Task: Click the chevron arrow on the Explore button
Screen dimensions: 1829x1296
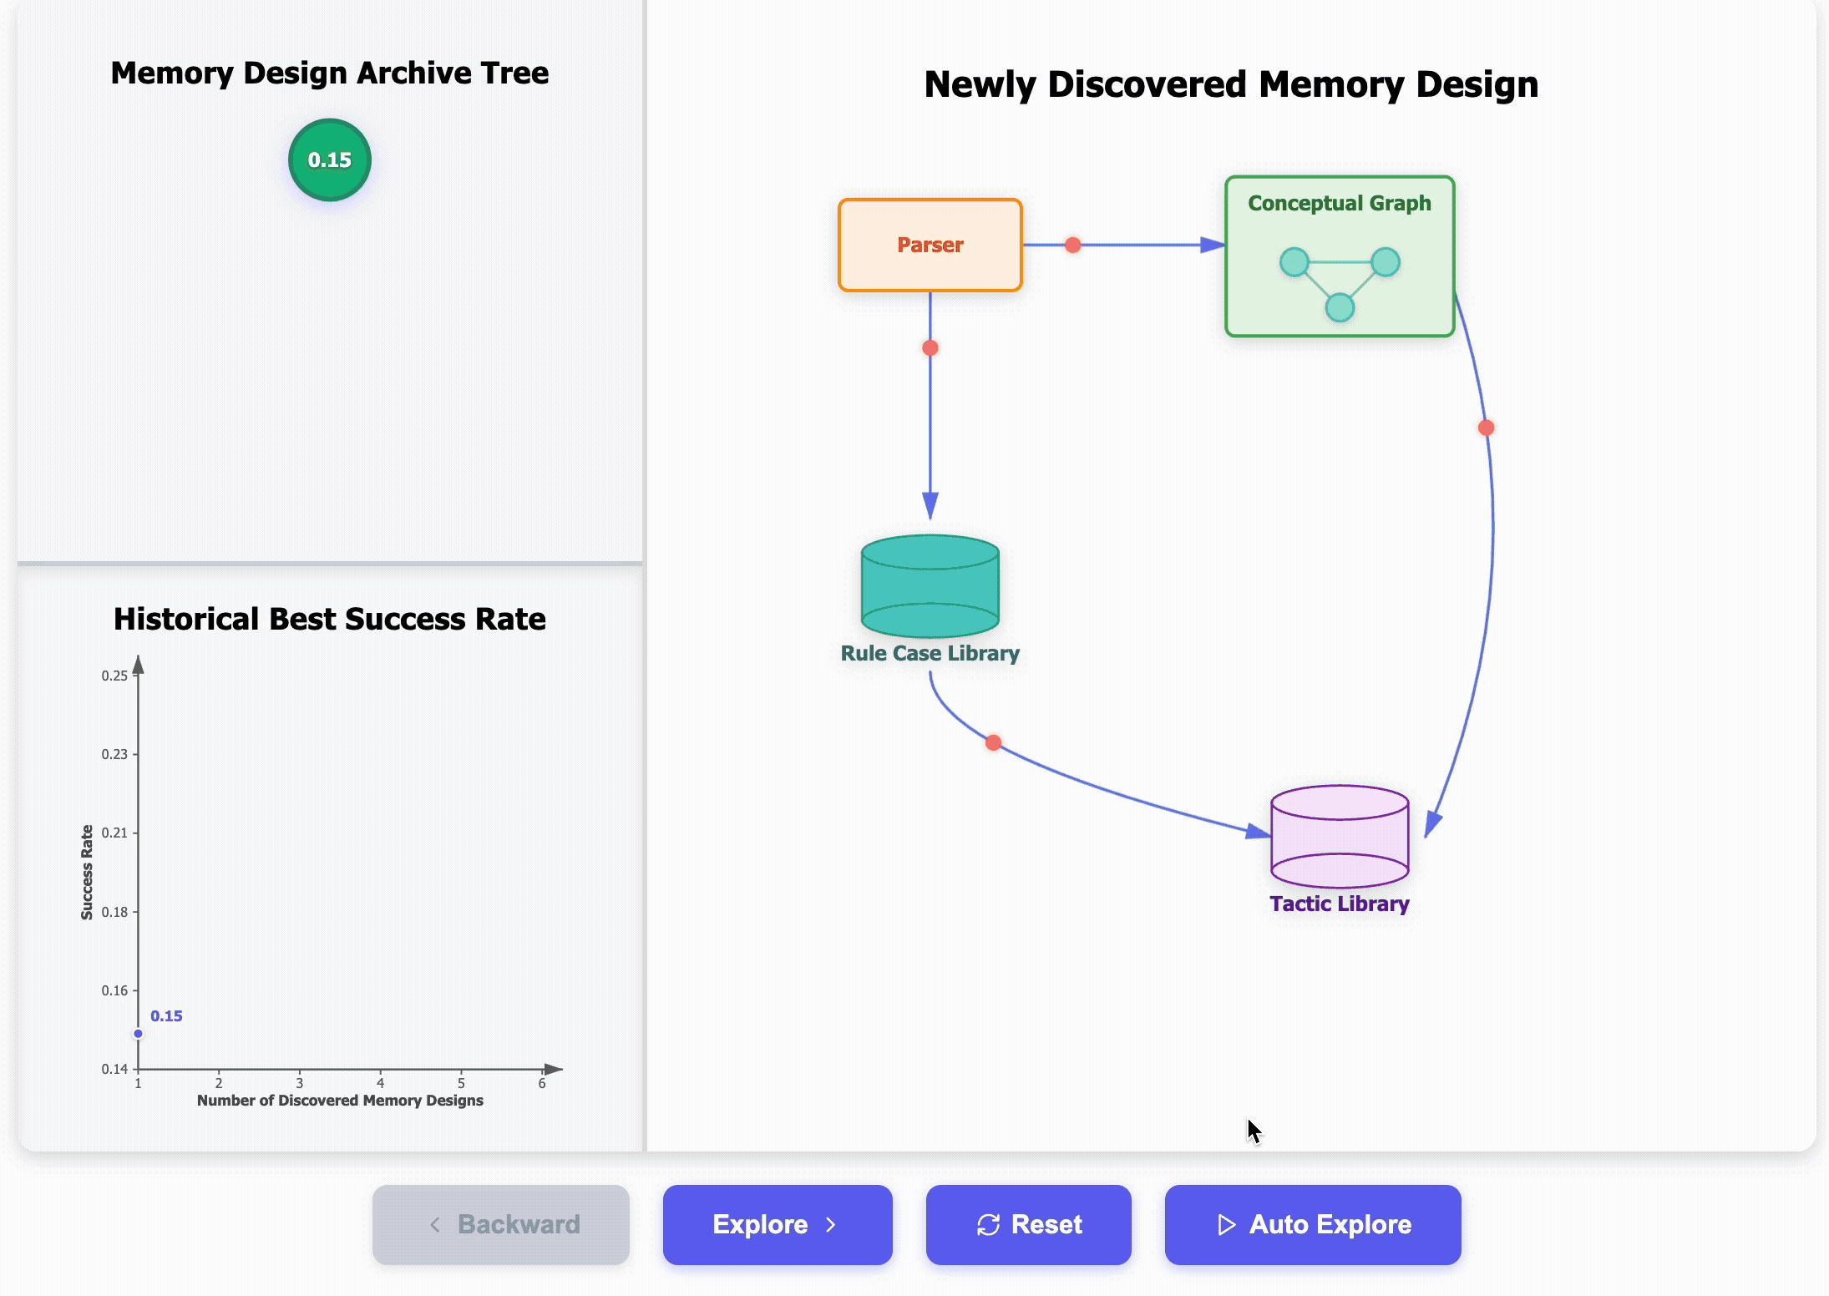Action: (x=832, y=1224)
